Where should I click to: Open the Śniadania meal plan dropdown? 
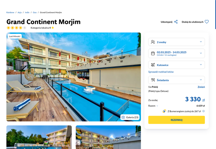[177, 80]
